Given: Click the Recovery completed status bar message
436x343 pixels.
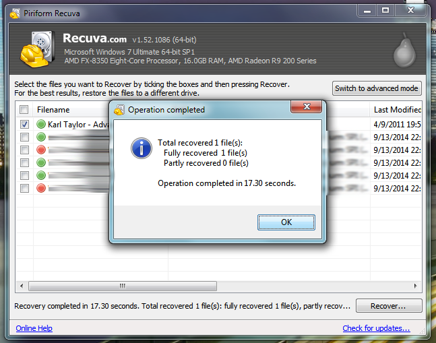Looking at the screenshot, I should click(x=182, y=306).
